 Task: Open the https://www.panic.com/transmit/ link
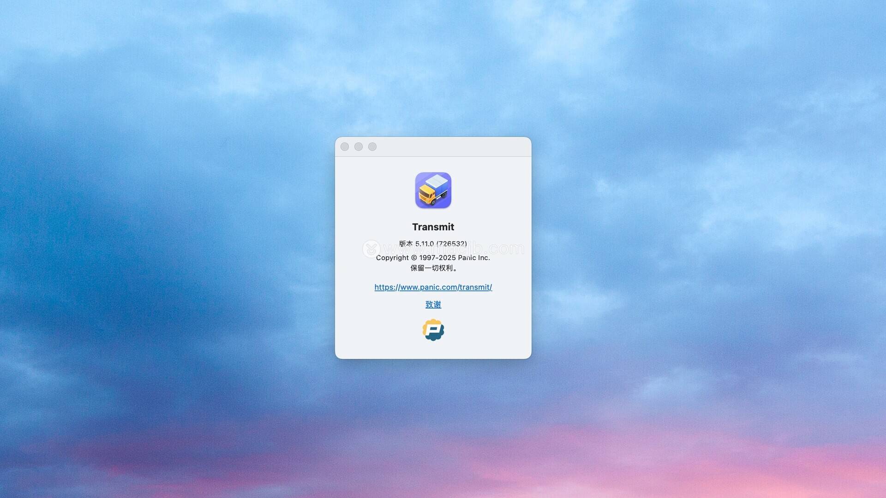(x=433, y=287)
